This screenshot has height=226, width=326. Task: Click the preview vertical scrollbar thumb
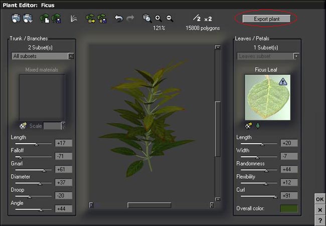(x=218, y=129)
